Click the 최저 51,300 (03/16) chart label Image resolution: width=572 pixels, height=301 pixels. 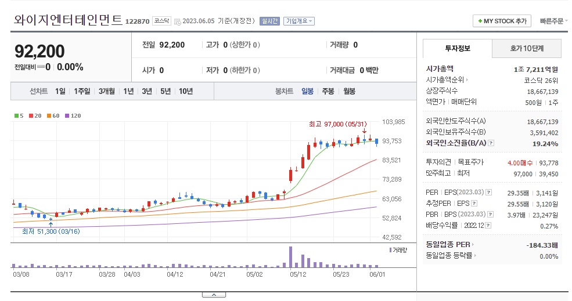point(51,231)
